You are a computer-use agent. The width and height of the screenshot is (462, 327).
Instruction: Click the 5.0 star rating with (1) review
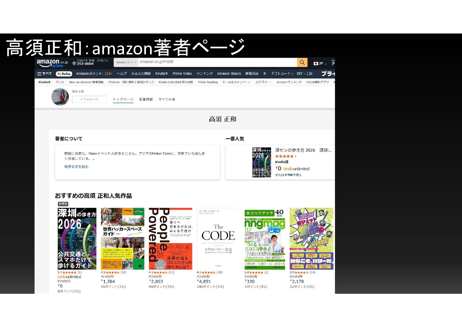click(69, 272)
